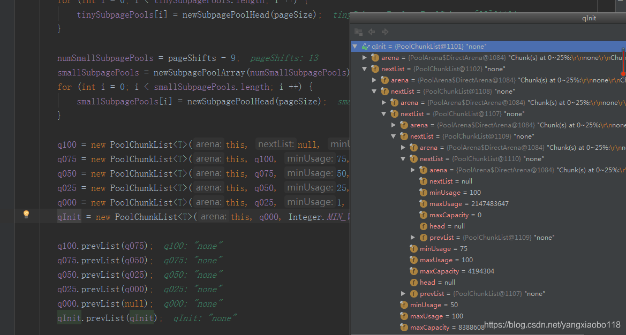The width and height of the screenshot is (626, 335).
Task: Click the q075.prevList(q050) statement
Action: pyautogui.click(x=105, y=261)
